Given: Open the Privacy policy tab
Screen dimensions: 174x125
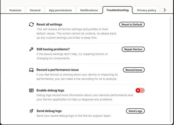Looking at the screenshot, I should coord(146,10).
